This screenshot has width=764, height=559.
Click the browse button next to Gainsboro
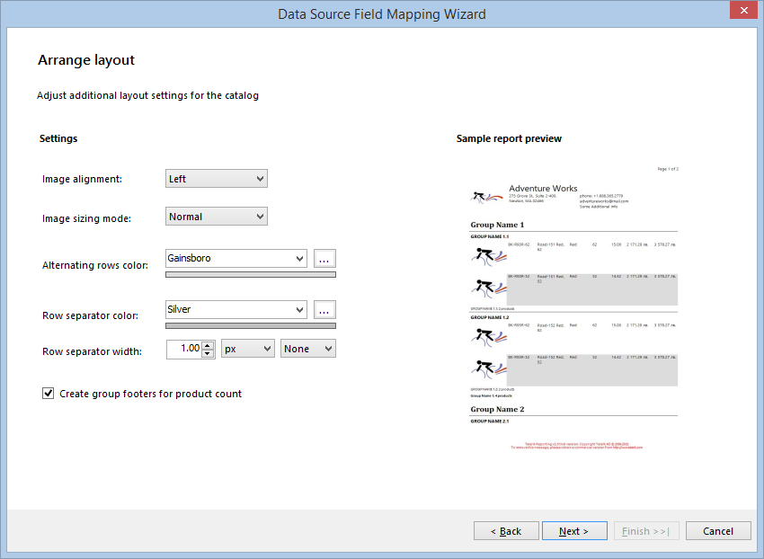coord(324,258)
